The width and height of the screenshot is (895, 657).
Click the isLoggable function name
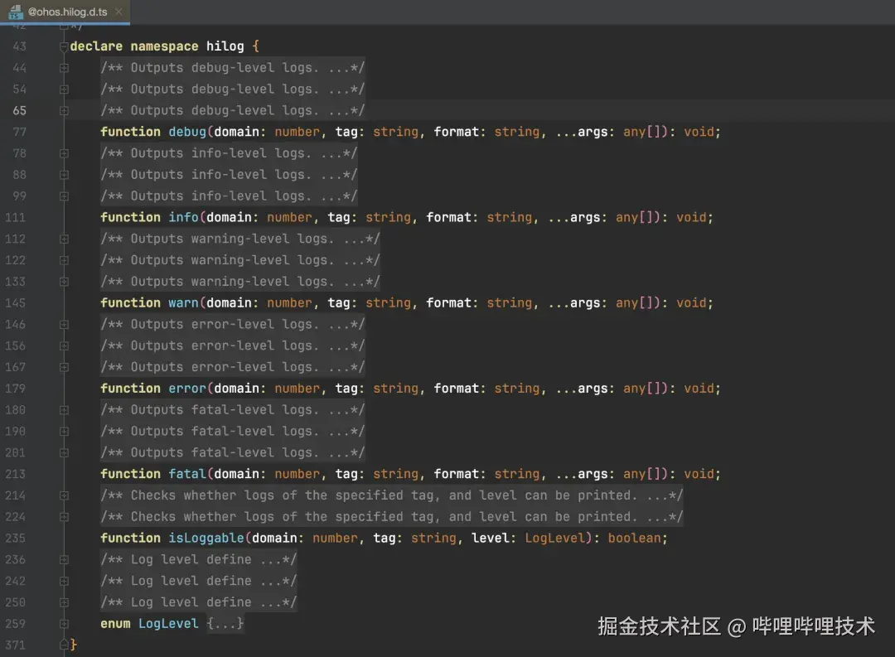(206, 539)
